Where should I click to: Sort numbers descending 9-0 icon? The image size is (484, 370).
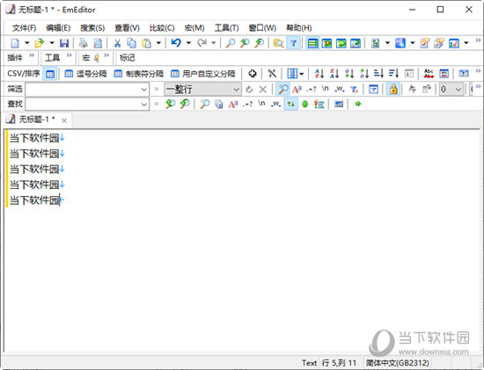[364, 73]
